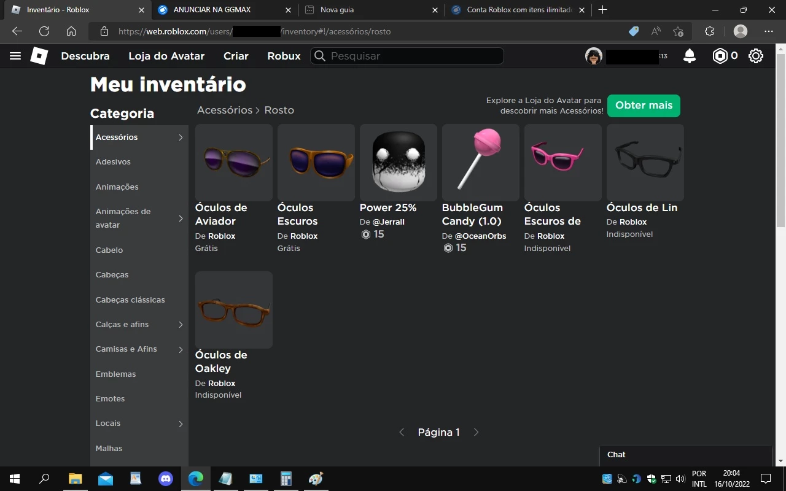
Task: Reload the page with refresh icon
Action: pyautogui.click(x=44, y=31)
